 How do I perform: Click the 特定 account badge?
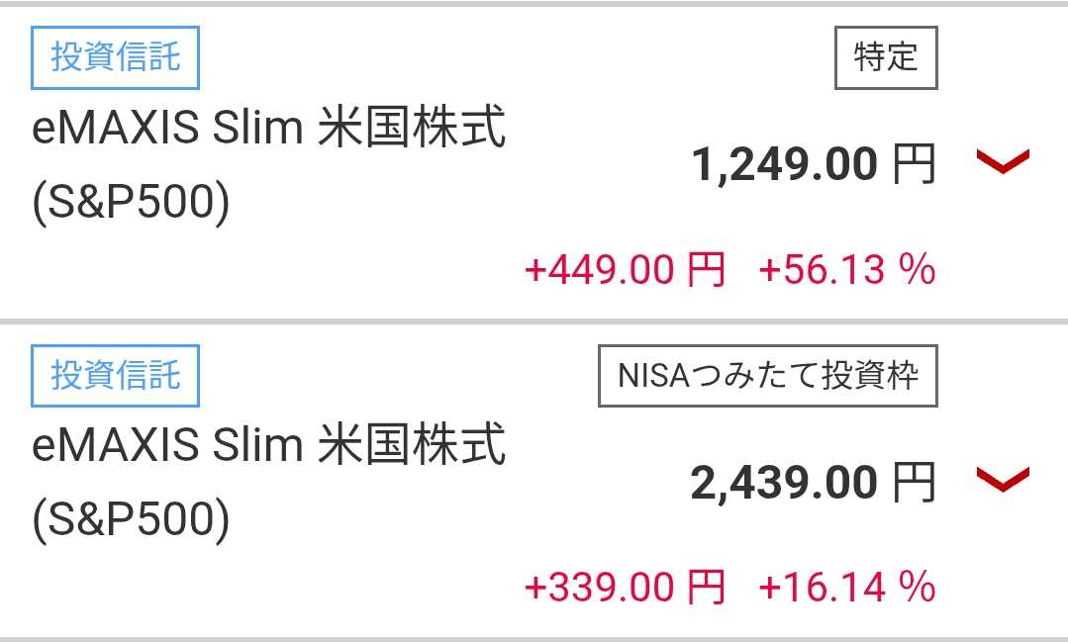[x=885, y=57]
